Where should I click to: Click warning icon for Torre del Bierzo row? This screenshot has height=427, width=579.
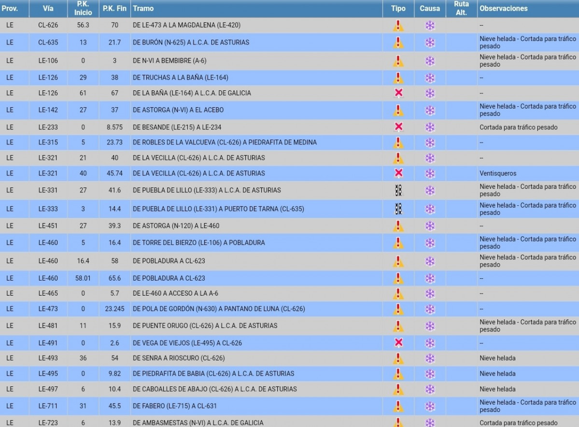click(398, 243)
